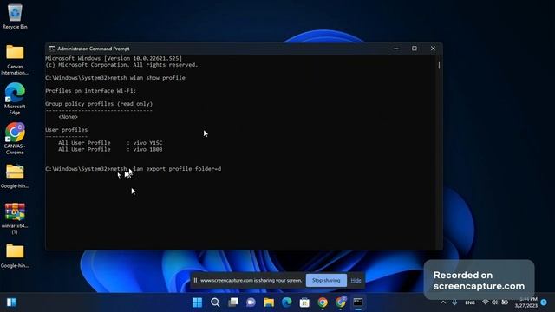Minimize the Command Prompt window
Image resolution: width=555 pixels, height=312 pixels.
pyautogui.click(x=395, y=49)
